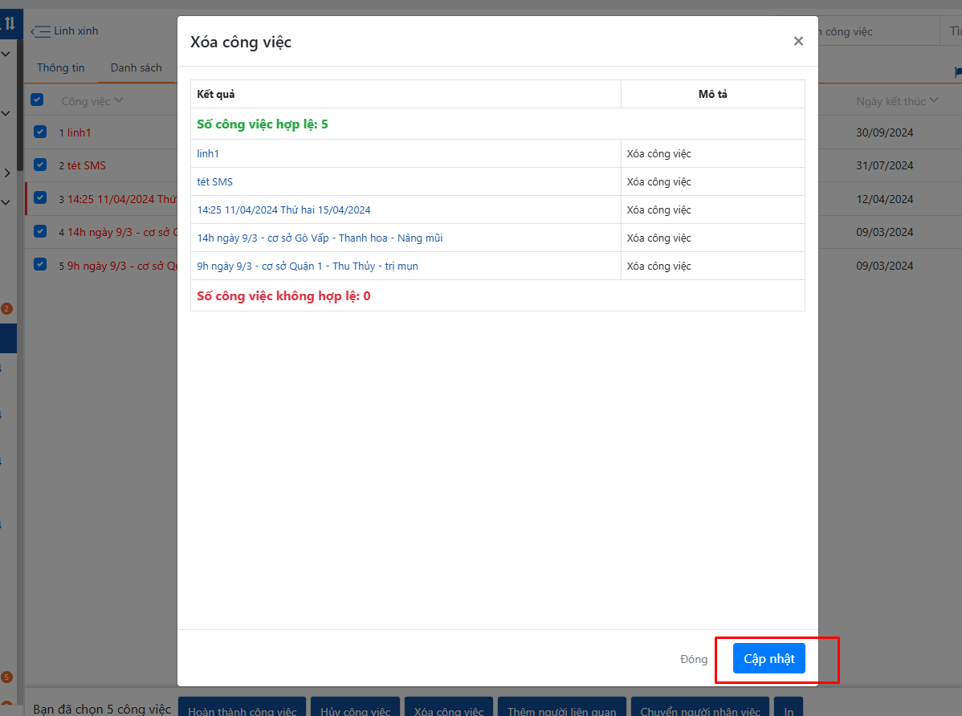The image size is (962, 716).
Task: Click the Cập nhật button
Action: [768, 658]
